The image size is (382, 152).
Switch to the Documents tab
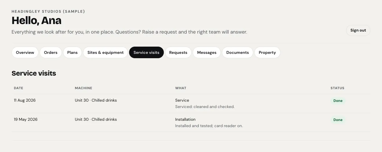point(238,52)
